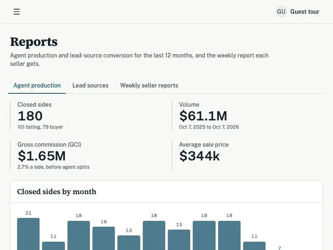Select the $61.1M volume figure
The height and width of the screenshot is (250, 333).
point(203,116)
